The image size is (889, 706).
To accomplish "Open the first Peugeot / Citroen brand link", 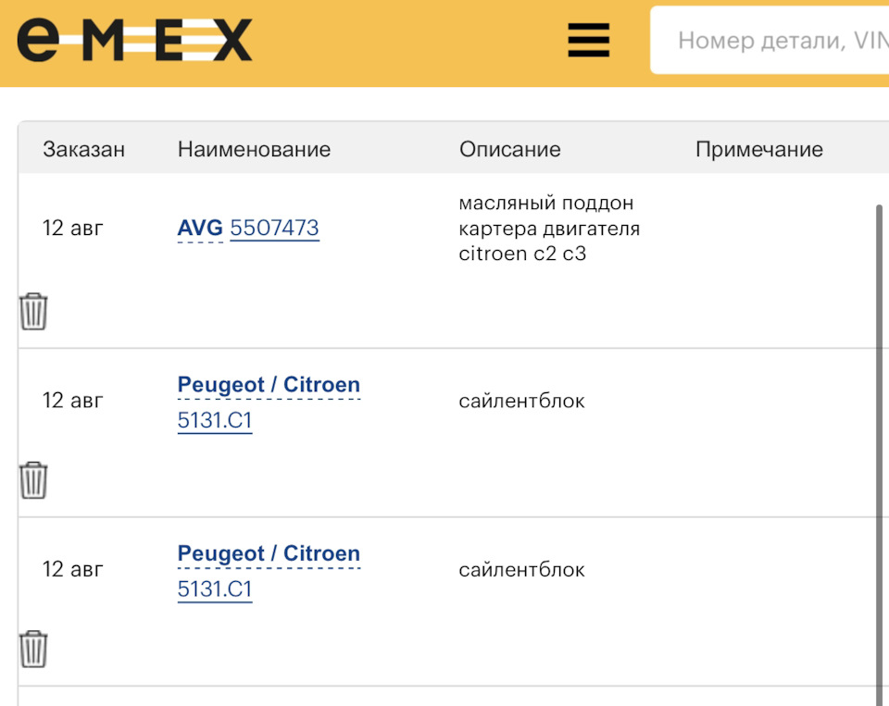I will pyautogui.click(x=269, y=385).
